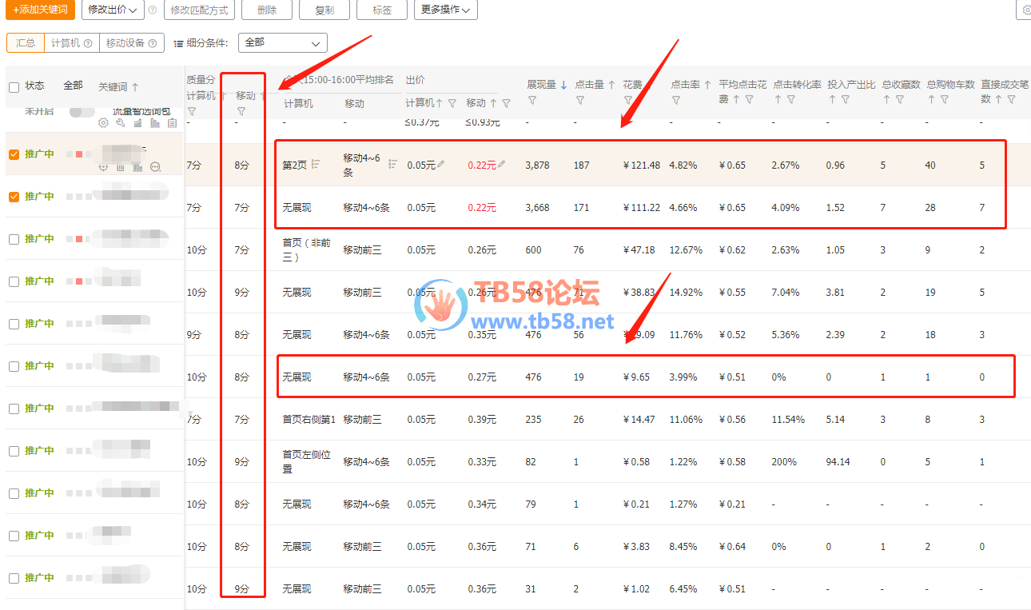Click the filter icon under 展现量

[531, 101]
